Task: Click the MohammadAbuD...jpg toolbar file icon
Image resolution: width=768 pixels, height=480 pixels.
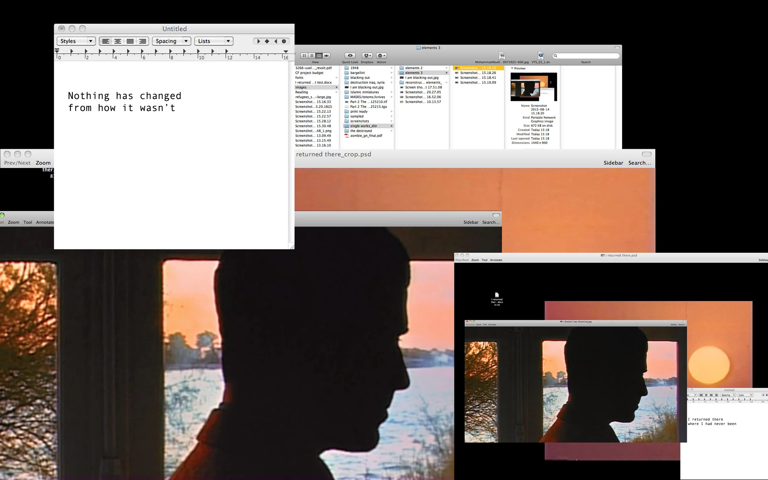Action: click(502, 56)
